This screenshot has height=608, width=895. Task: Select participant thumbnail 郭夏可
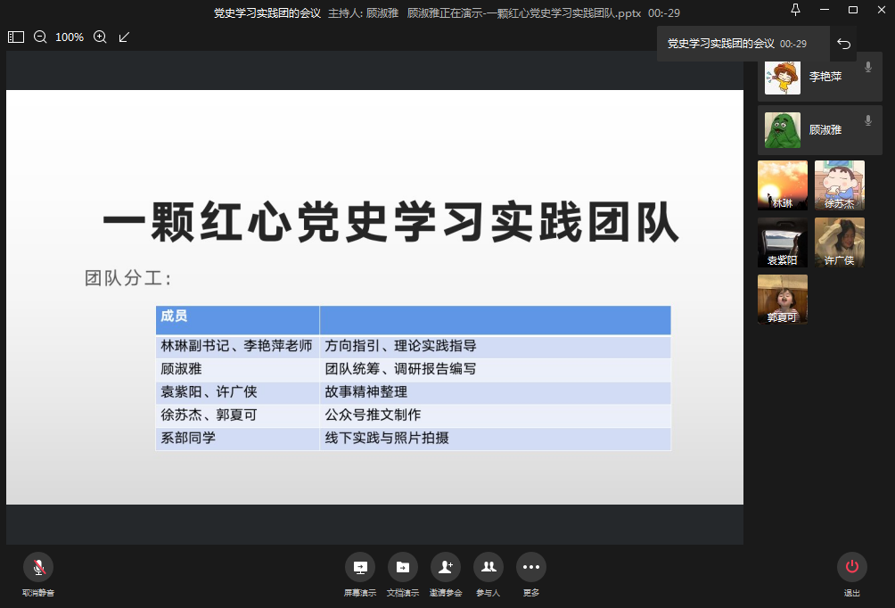click(x=783, y=299)
